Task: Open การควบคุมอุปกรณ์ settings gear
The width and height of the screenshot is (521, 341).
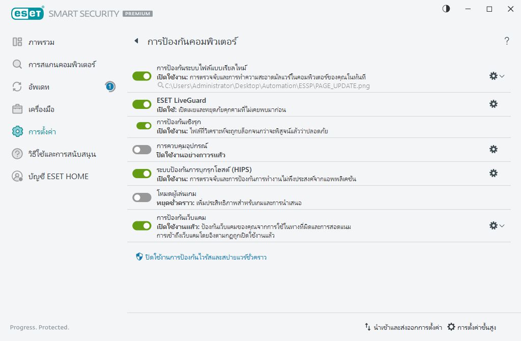Action: (493, 149)
